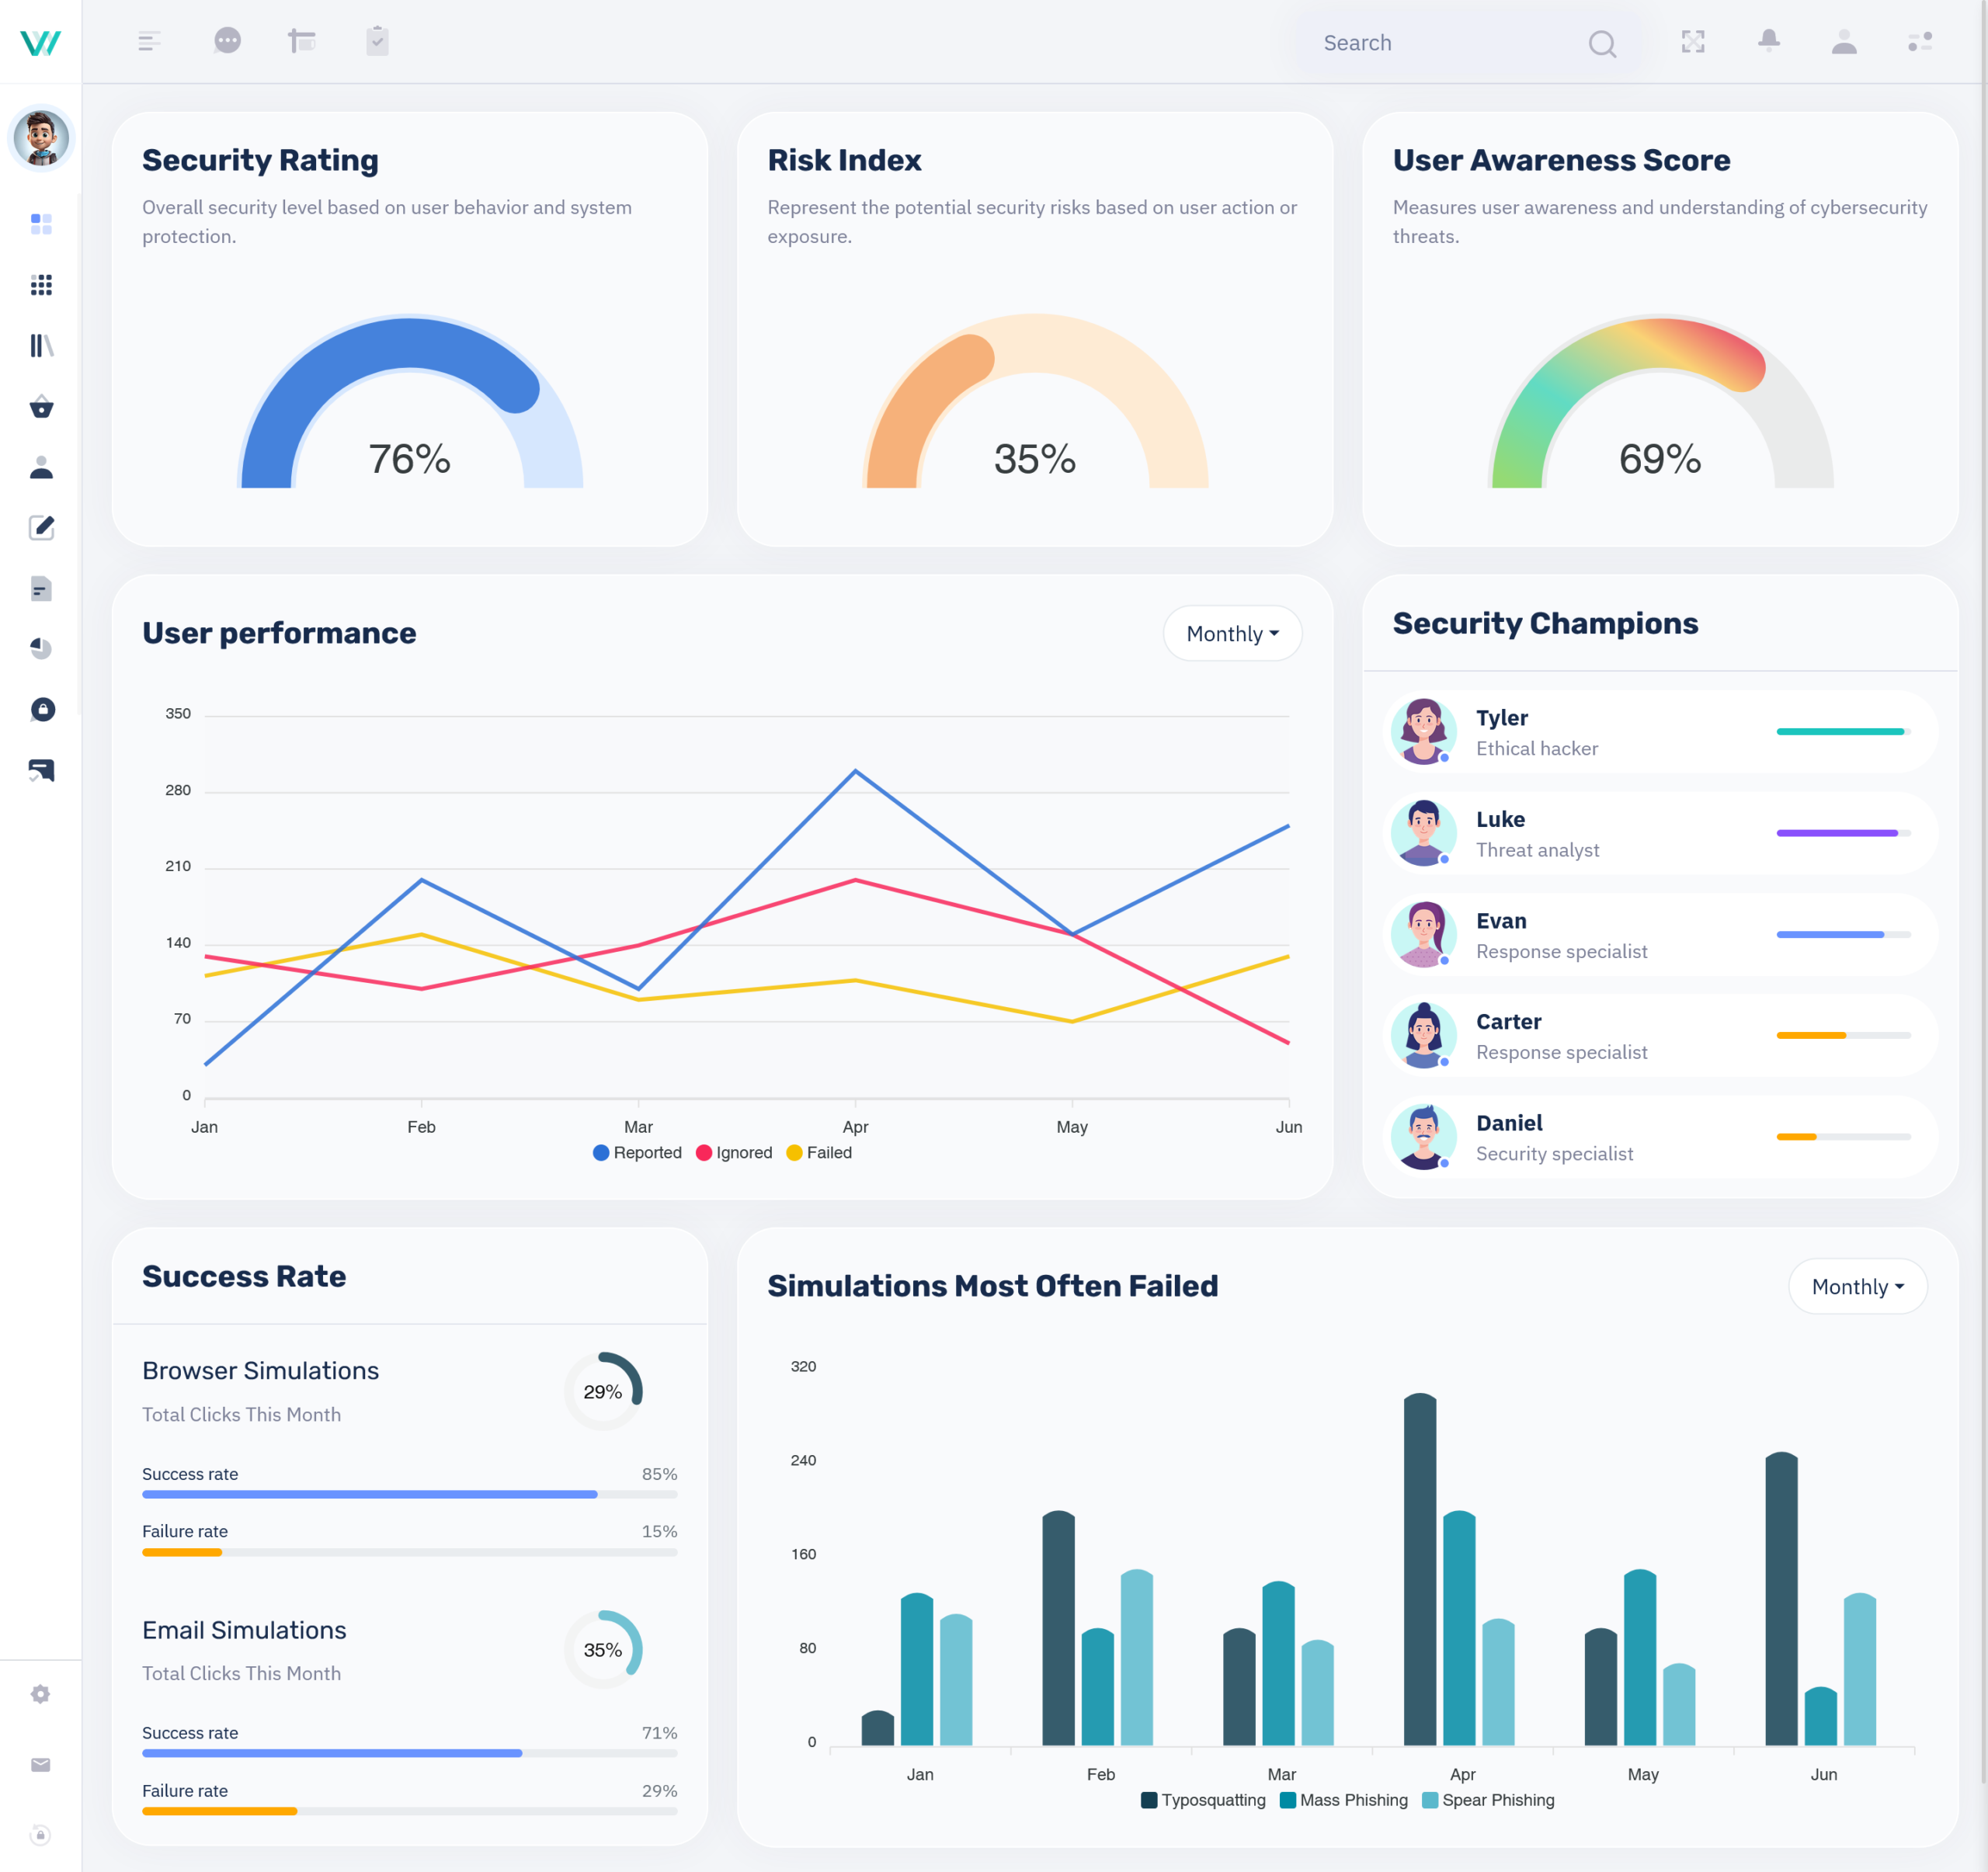Click Tyler's teal progress bar
This screenshot has height=1872, width=1988.
click(1843, 732)
